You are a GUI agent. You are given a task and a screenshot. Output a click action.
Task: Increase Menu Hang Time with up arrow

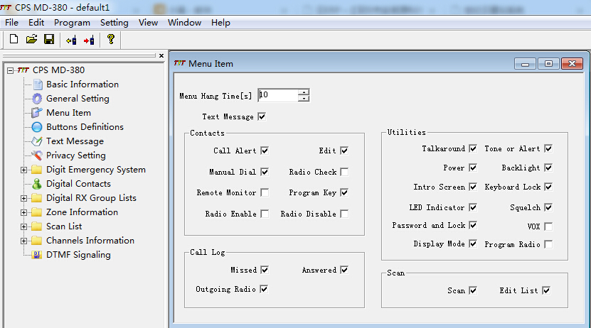[x=304, y=92]
